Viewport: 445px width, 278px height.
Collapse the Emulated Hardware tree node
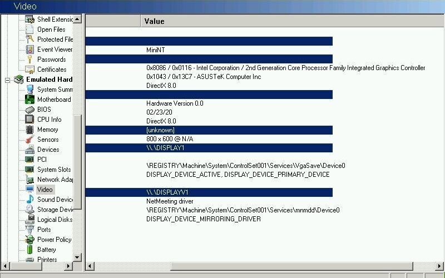7,80
